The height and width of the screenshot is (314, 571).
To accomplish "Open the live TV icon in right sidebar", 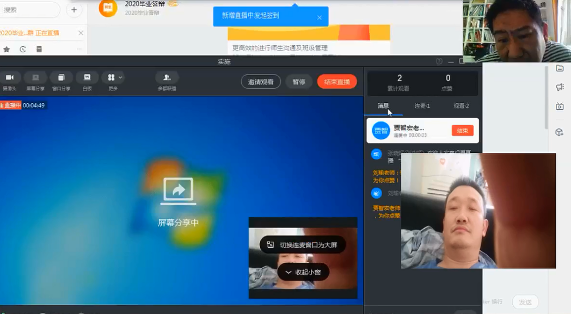I will coord(560,107).
